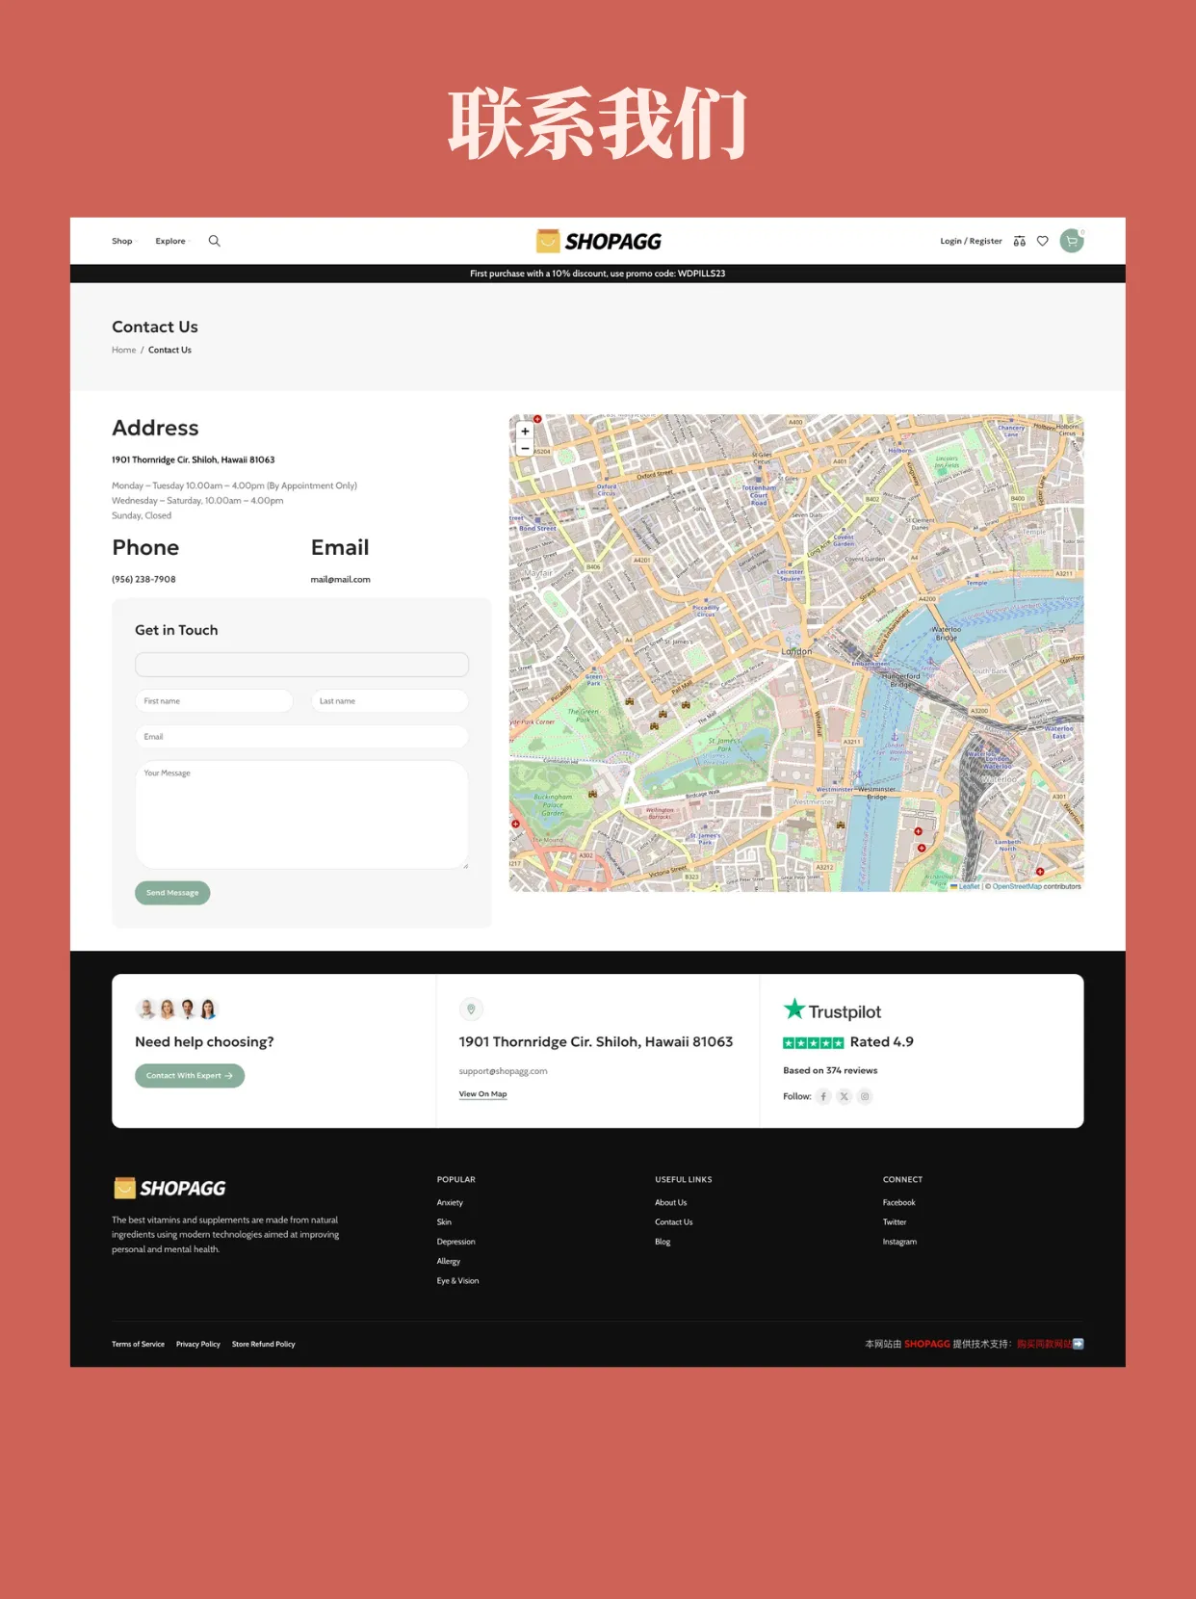Click the Trustpilot star logo

(x=832, y=1010)
